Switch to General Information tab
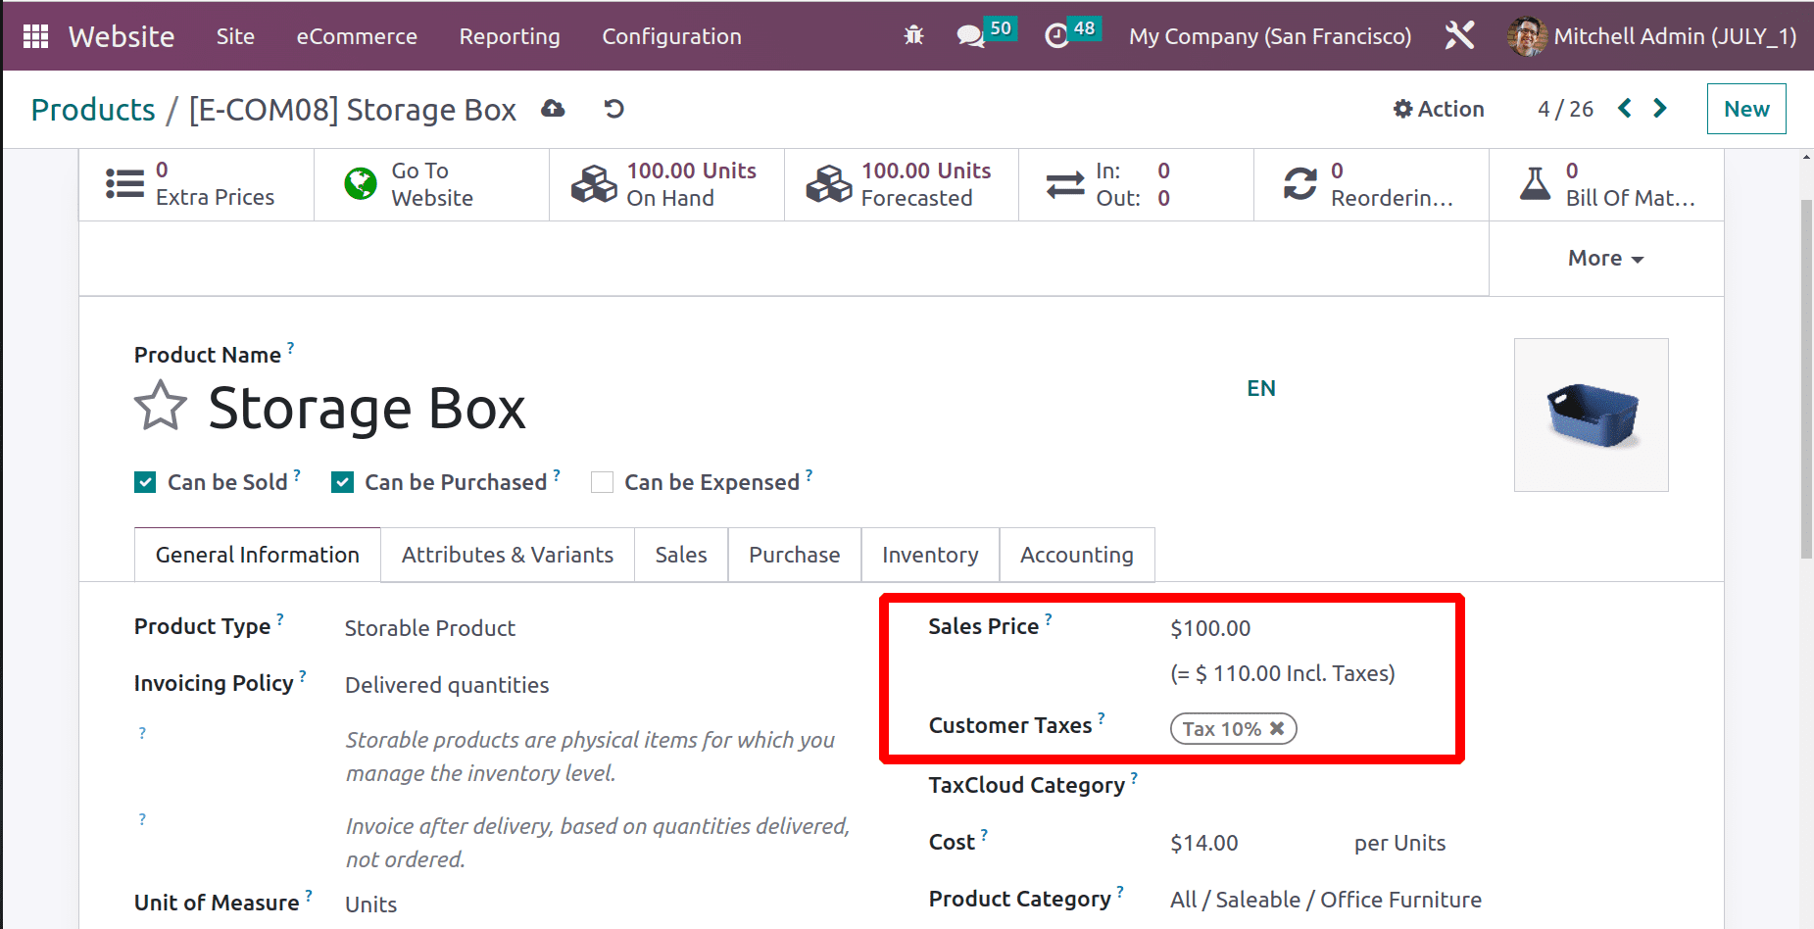This screenshot has height=929, width=1814. tap(258, 555)
